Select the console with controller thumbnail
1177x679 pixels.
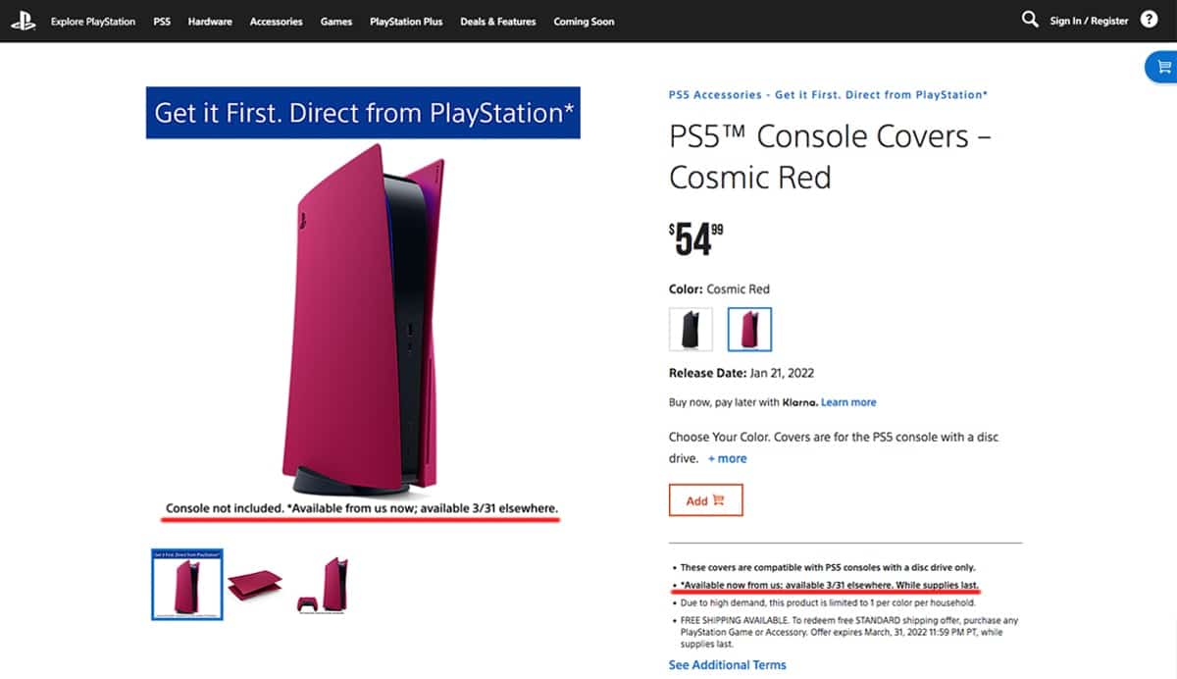pos(324,586)
